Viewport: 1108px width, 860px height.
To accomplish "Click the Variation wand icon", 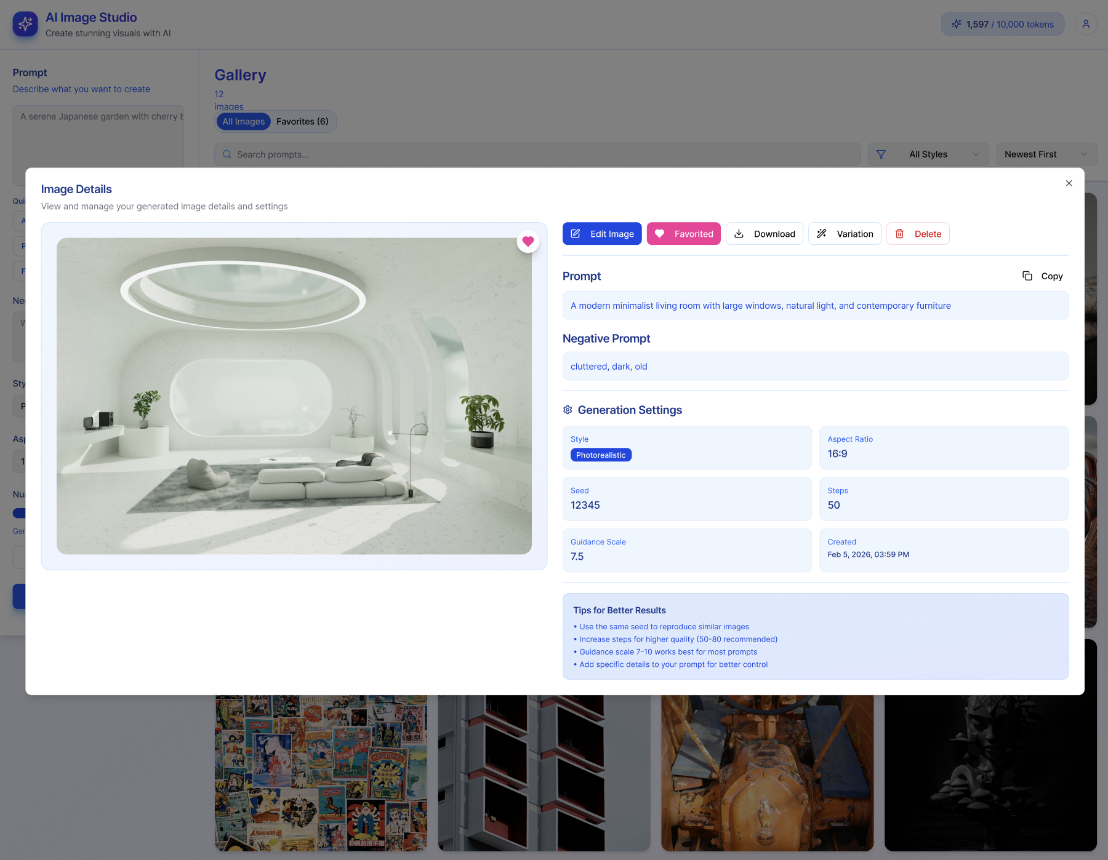I will (822, 234).
